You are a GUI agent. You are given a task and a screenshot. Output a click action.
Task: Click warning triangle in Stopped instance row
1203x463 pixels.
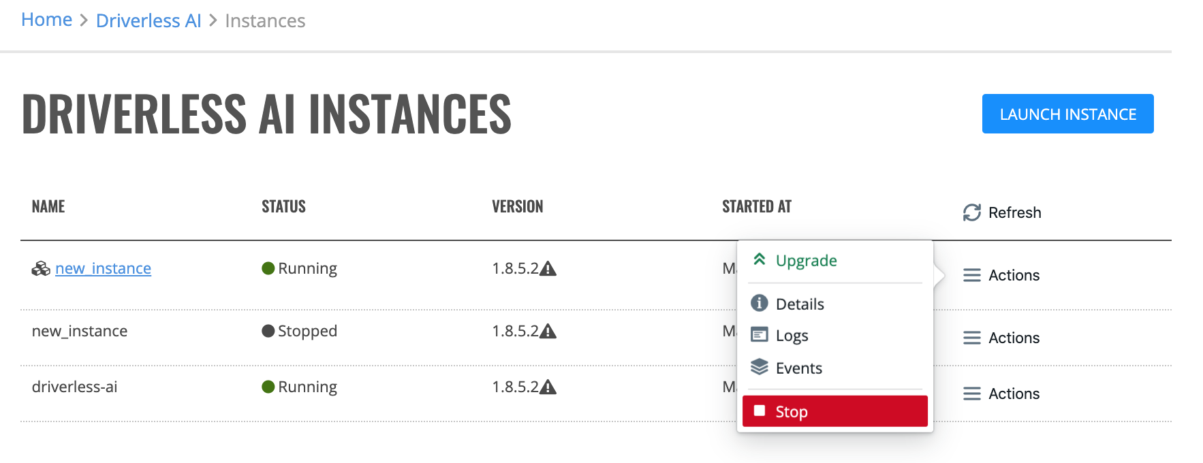pos(548,332)
